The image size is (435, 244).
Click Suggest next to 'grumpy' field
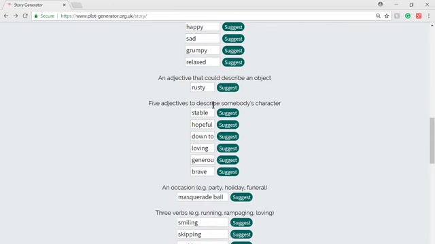(233, 51)
